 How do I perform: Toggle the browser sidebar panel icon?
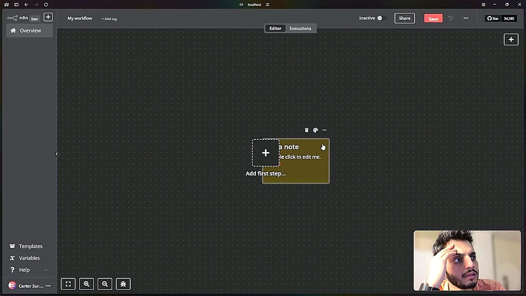click(x=16, y=4)
